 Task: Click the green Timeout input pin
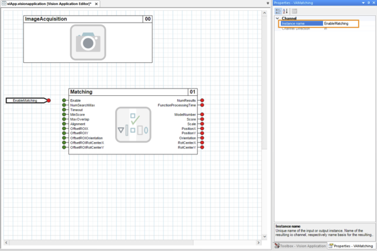[64, 110]
